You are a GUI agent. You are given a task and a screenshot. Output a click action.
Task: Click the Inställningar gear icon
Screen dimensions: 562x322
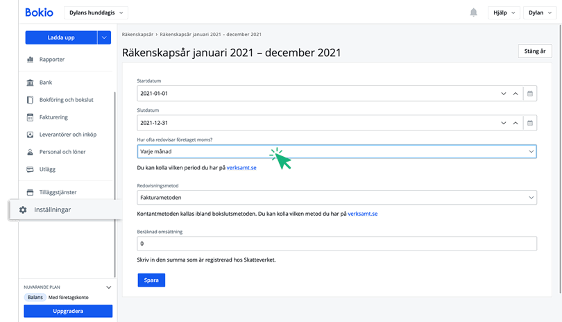tap(23, 210)
